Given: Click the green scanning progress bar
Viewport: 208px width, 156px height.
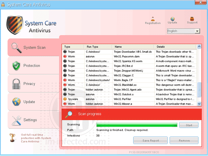Looking at the screenshot, I should pyautogui.click(x=137, y=125).
